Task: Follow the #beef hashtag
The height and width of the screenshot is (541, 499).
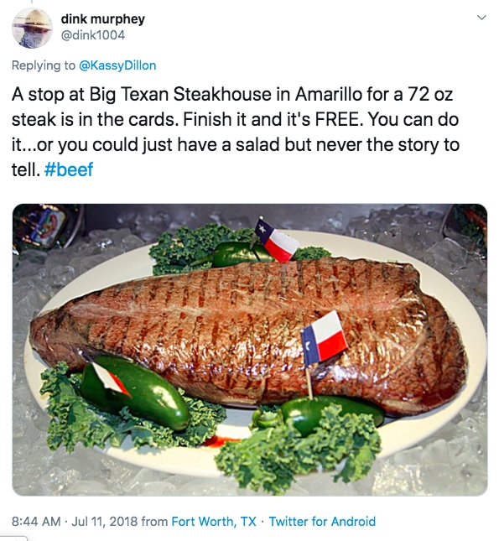Action: click(x=69, y=169)
